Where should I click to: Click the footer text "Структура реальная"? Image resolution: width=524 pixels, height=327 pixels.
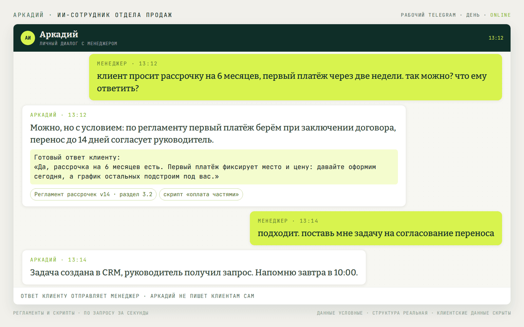(x=400, y=313)
